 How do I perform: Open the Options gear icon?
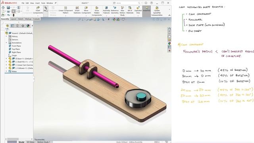click(x=19, y=12)
